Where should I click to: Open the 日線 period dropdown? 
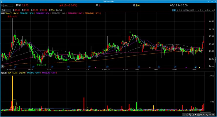click(6, 10)
